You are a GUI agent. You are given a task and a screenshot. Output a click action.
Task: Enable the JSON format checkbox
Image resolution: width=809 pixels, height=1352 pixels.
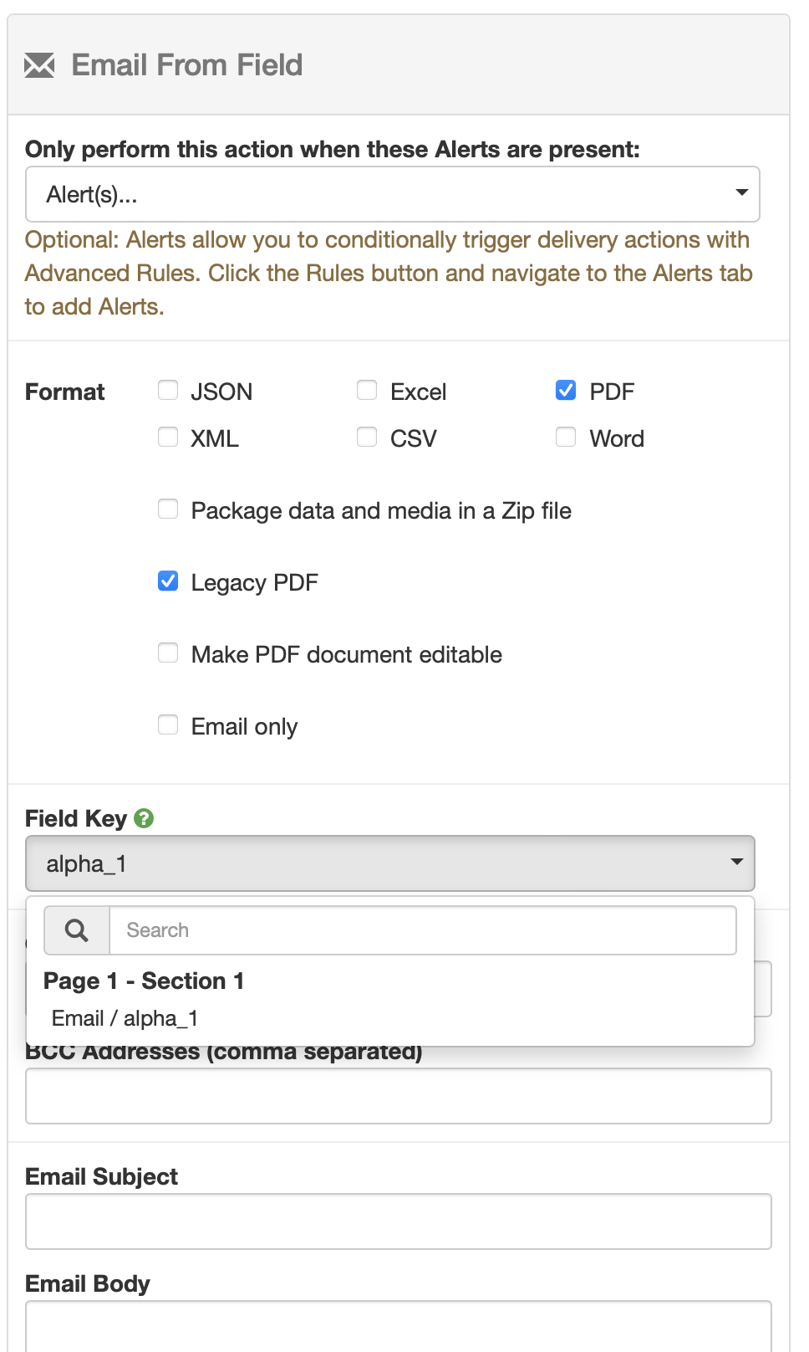click(168, 391)
